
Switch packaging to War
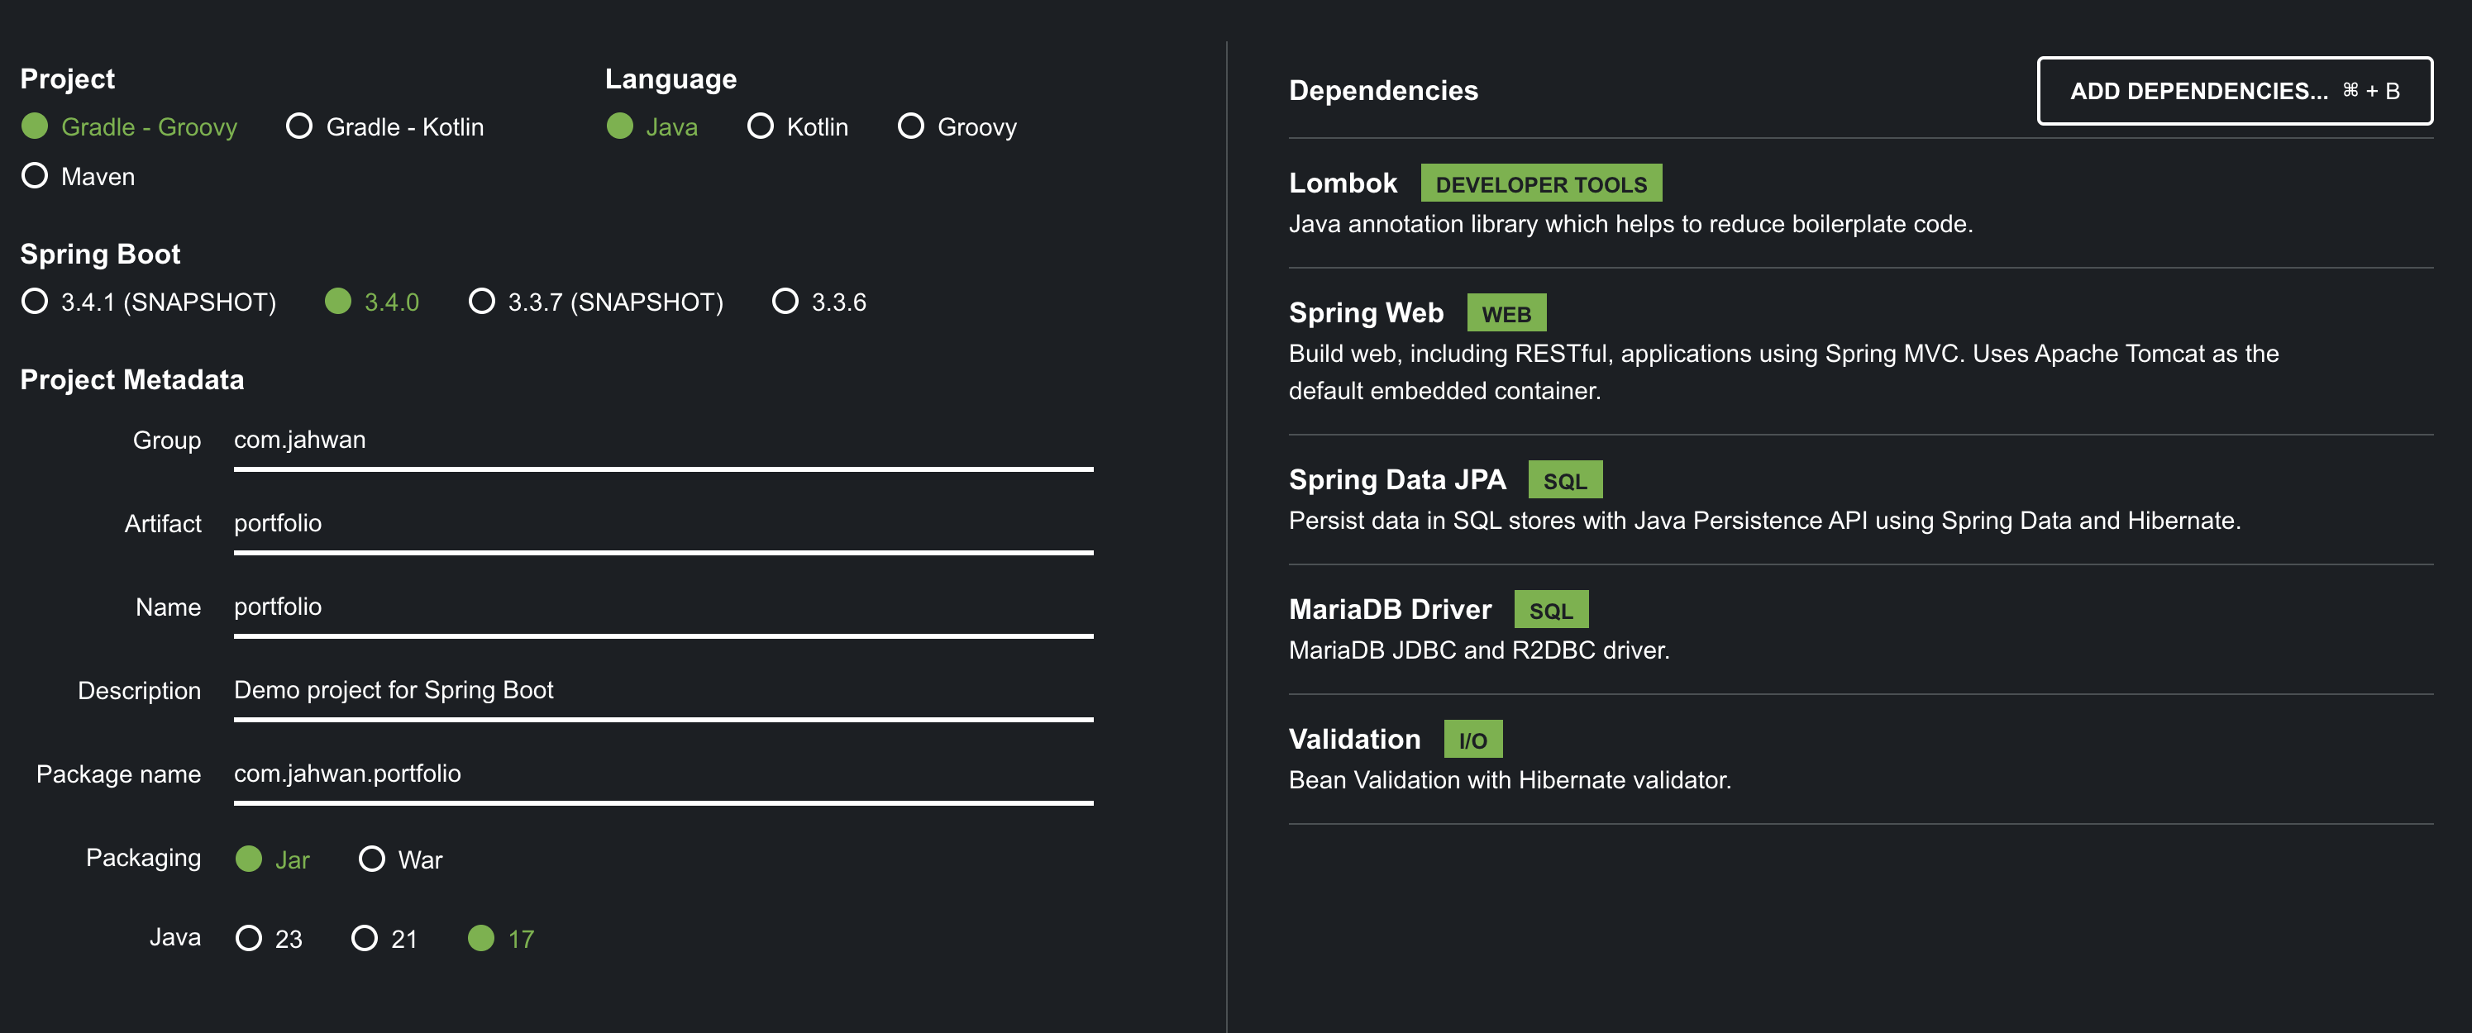click(x=371, y=859)
